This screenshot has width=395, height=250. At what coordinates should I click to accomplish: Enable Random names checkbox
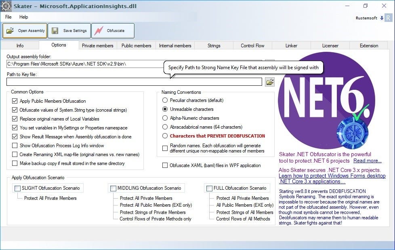(x=165, y=148)
